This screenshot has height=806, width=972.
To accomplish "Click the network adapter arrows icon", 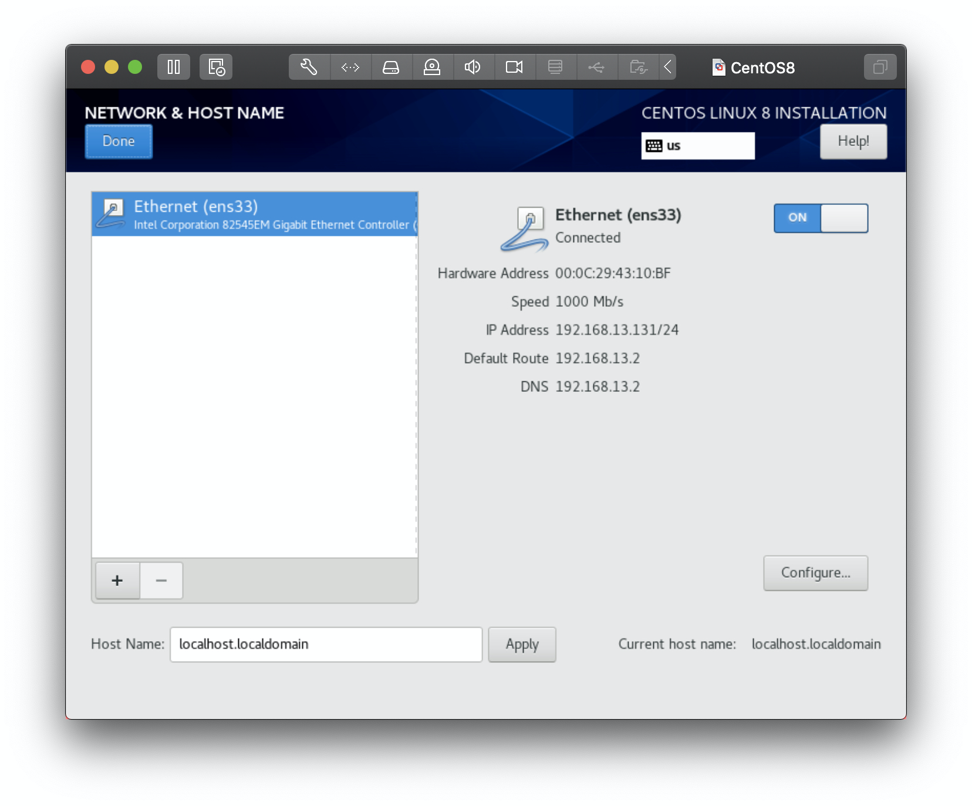I will [x=350, y=67].
